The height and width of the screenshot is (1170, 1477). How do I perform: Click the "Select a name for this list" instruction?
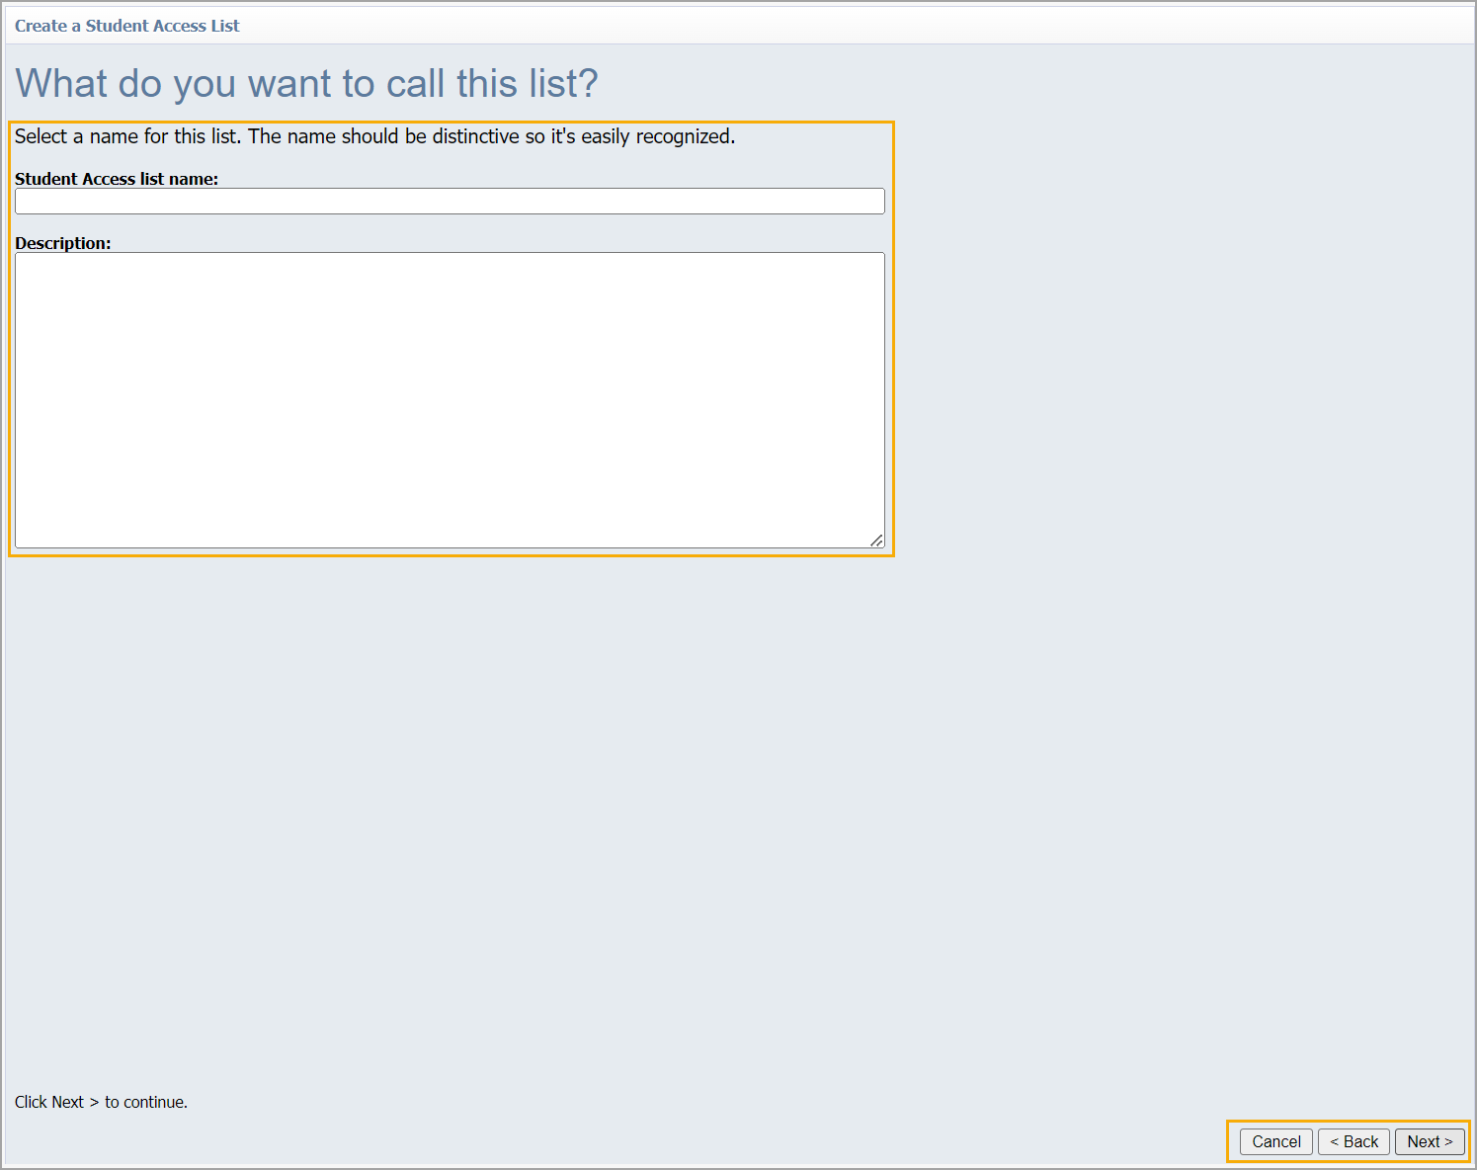(x=374, y=136)
